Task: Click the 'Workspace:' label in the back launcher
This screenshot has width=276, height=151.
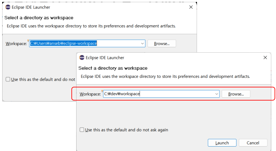Action: [16, 44]
